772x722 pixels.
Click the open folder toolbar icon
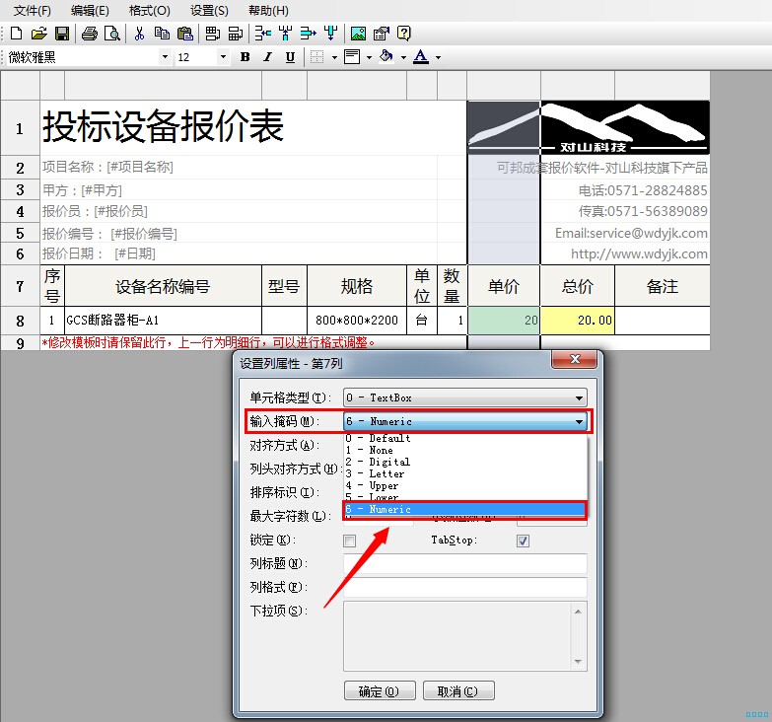[38, 34]
